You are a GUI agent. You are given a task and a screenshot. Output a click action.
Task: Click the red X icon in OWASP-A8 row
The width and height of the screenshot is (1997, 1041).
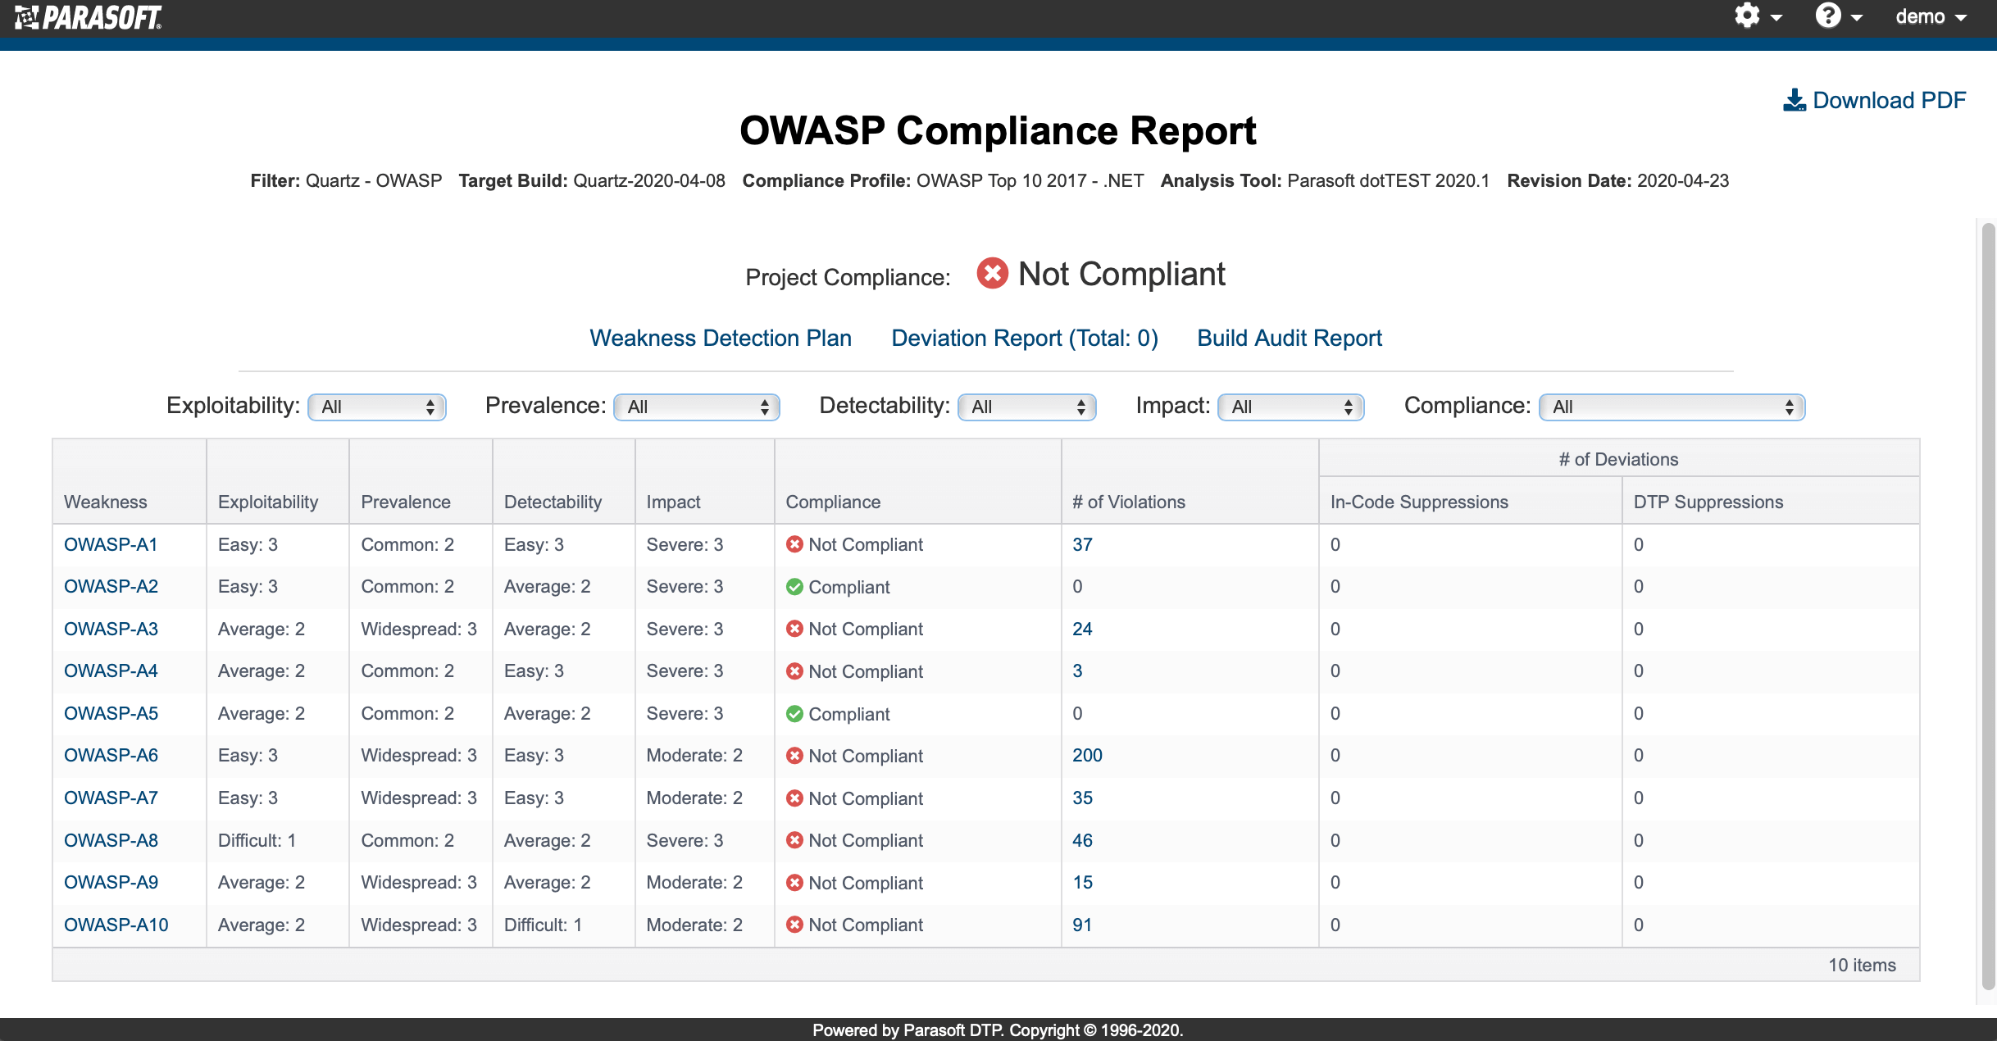pos(794,840)
